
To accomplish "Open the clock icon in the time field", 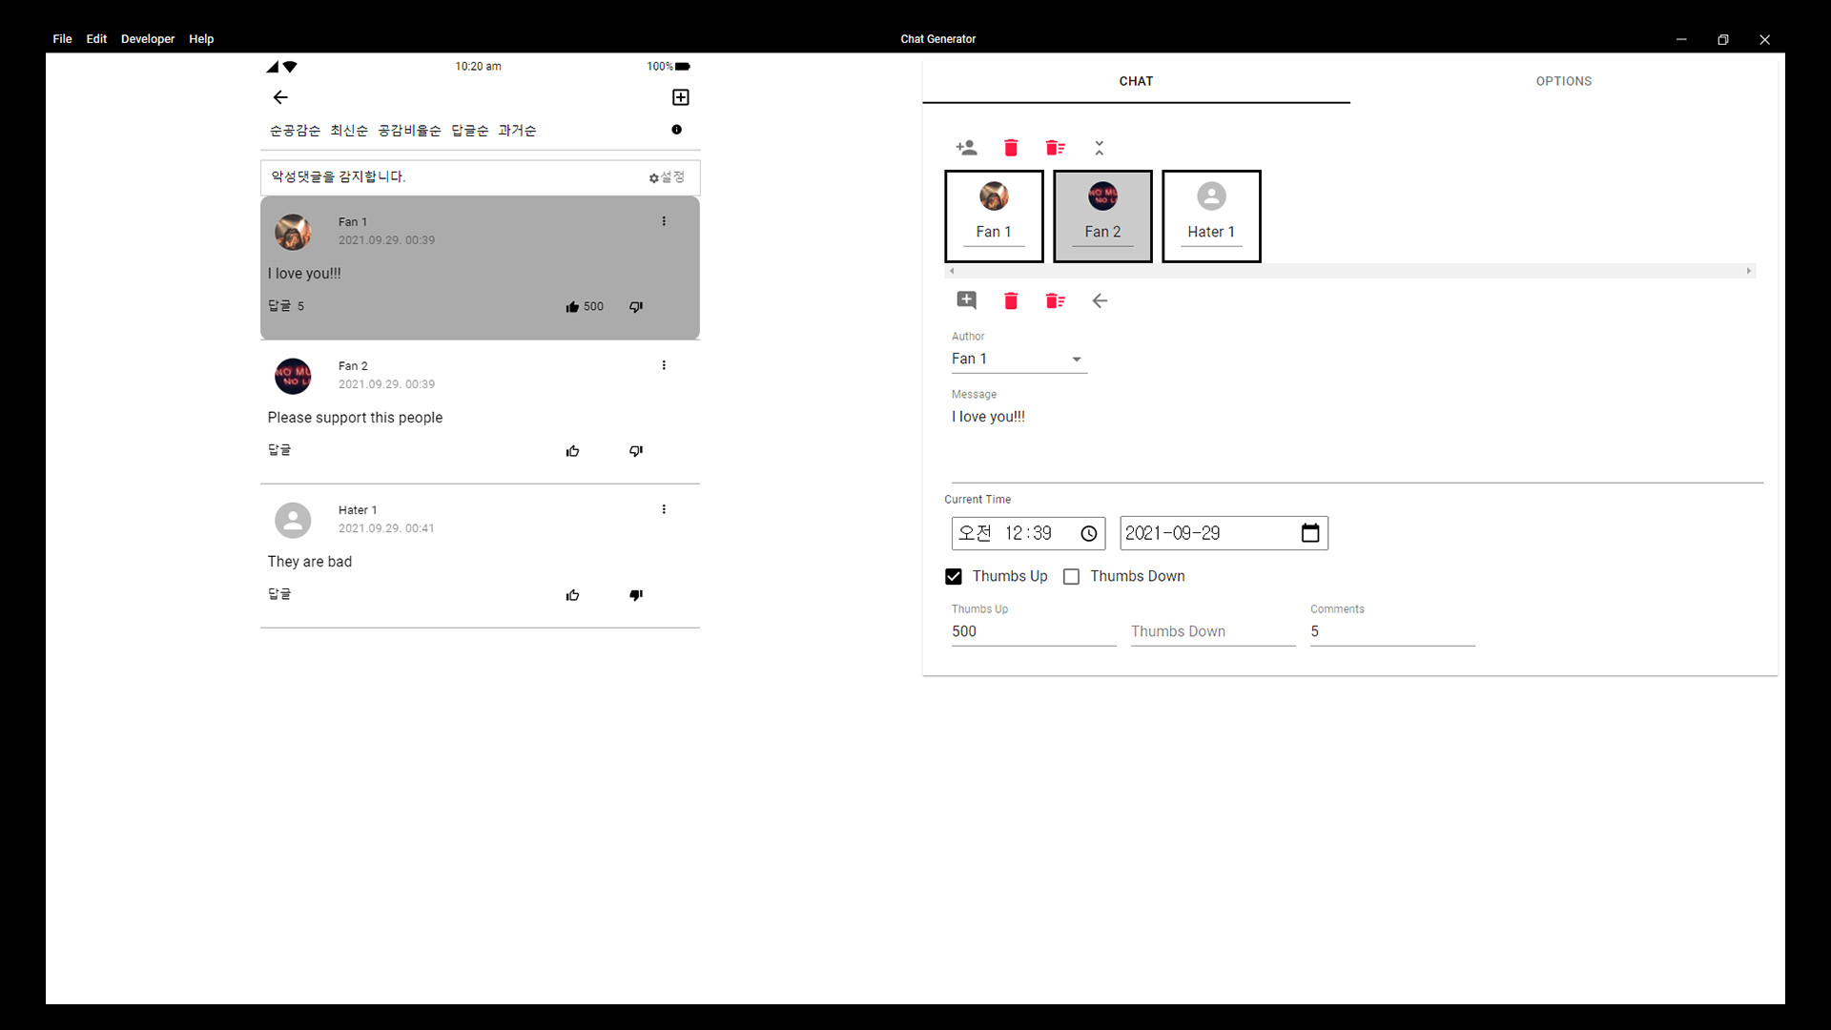I will point(1088,533).
